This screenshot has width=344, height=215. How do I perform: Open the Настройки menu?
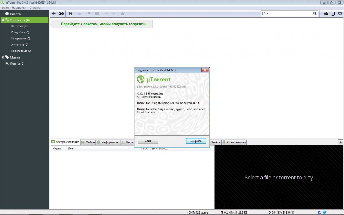pos(19,8)
